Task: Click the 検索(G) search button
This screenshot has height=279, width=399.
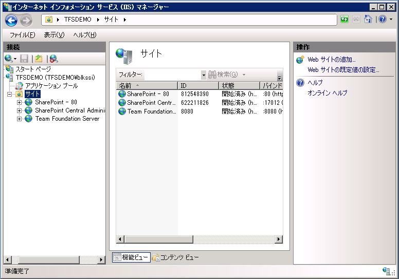Action: pyautogui.click(x=223, y=75)
